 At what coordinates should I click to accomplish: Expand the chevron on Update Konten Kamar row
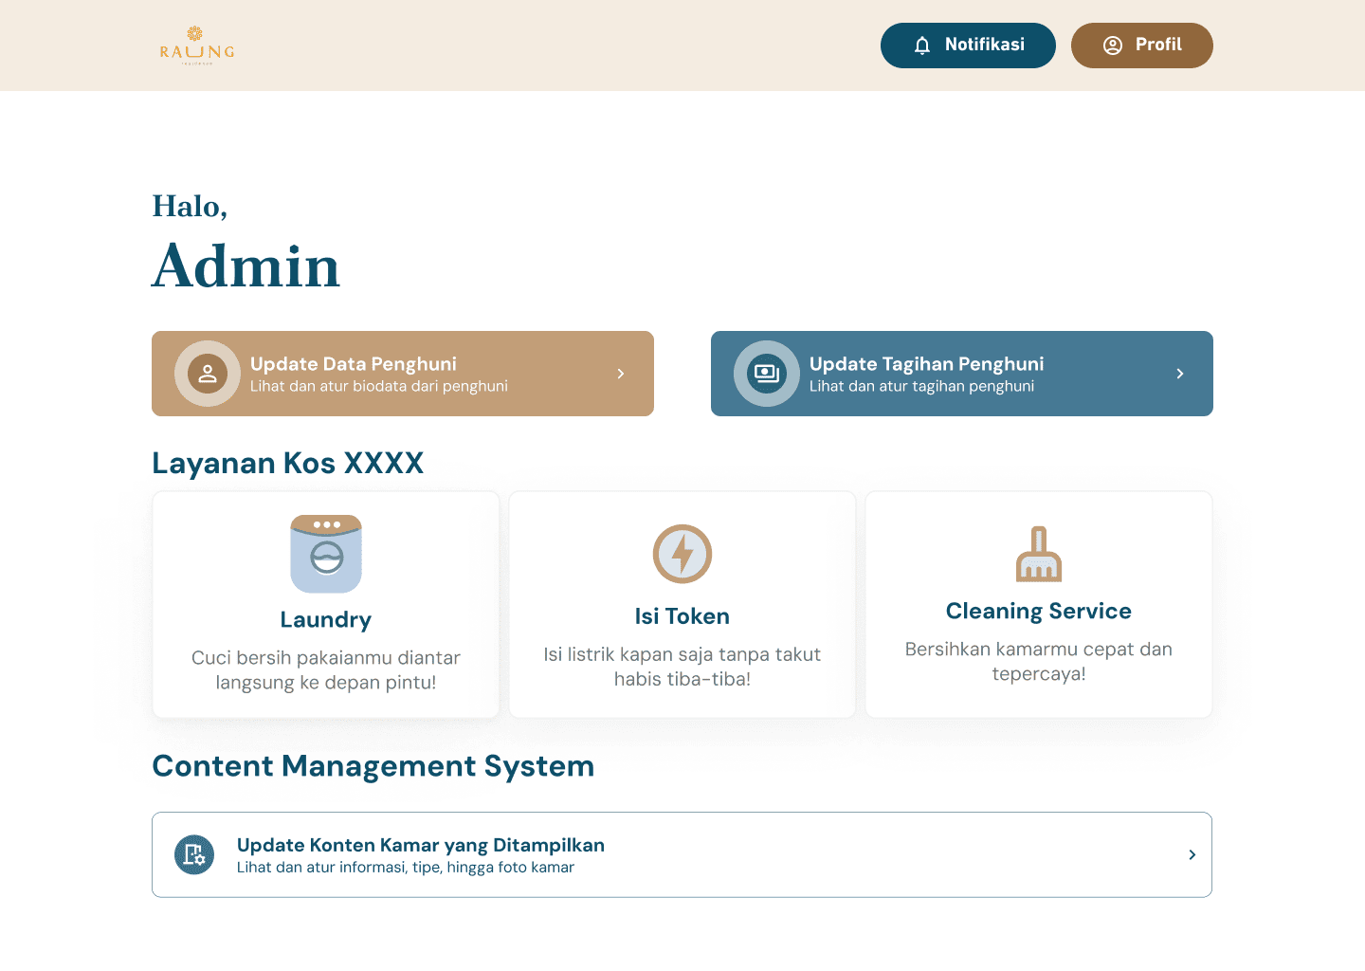(x=1192, y=854)
